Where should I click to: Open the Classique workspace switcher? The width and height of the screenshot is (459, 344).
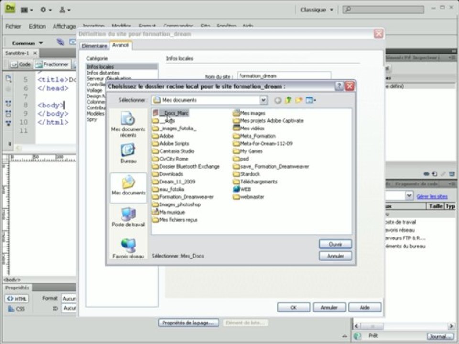317,10
